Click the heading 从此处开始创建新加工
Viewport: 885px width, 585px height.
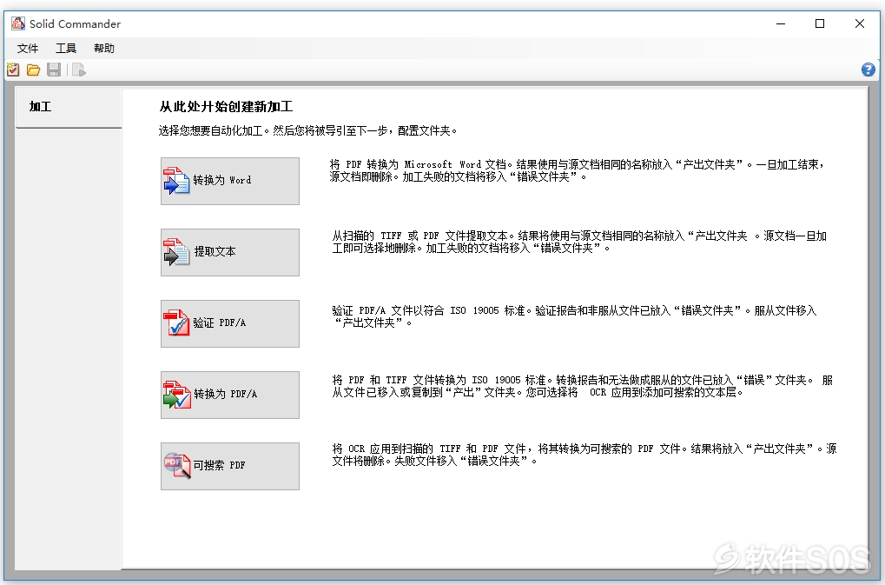pyautogui.click(x=226, y=107)
